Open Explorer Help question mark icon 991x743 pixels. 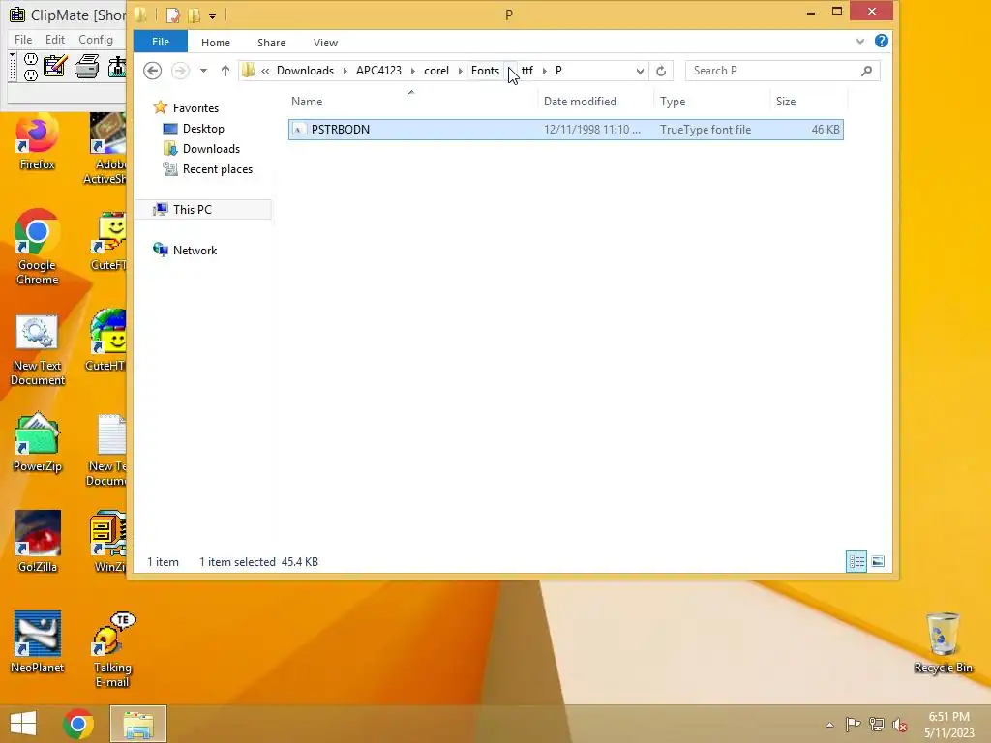[x=881, y=41]
